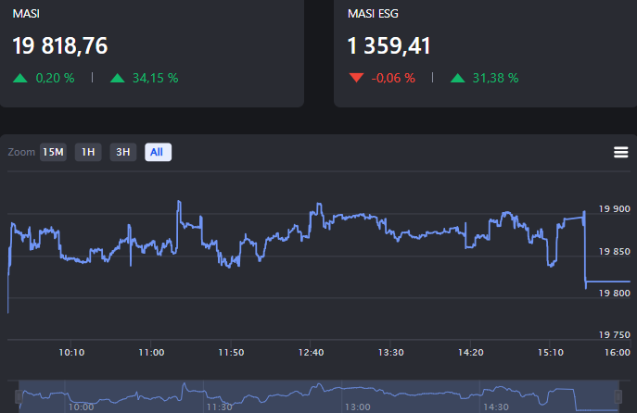Set chart zoom to 1H
Image resolution: width=637 pixels, height=413 pixels.
coord(88,152)
